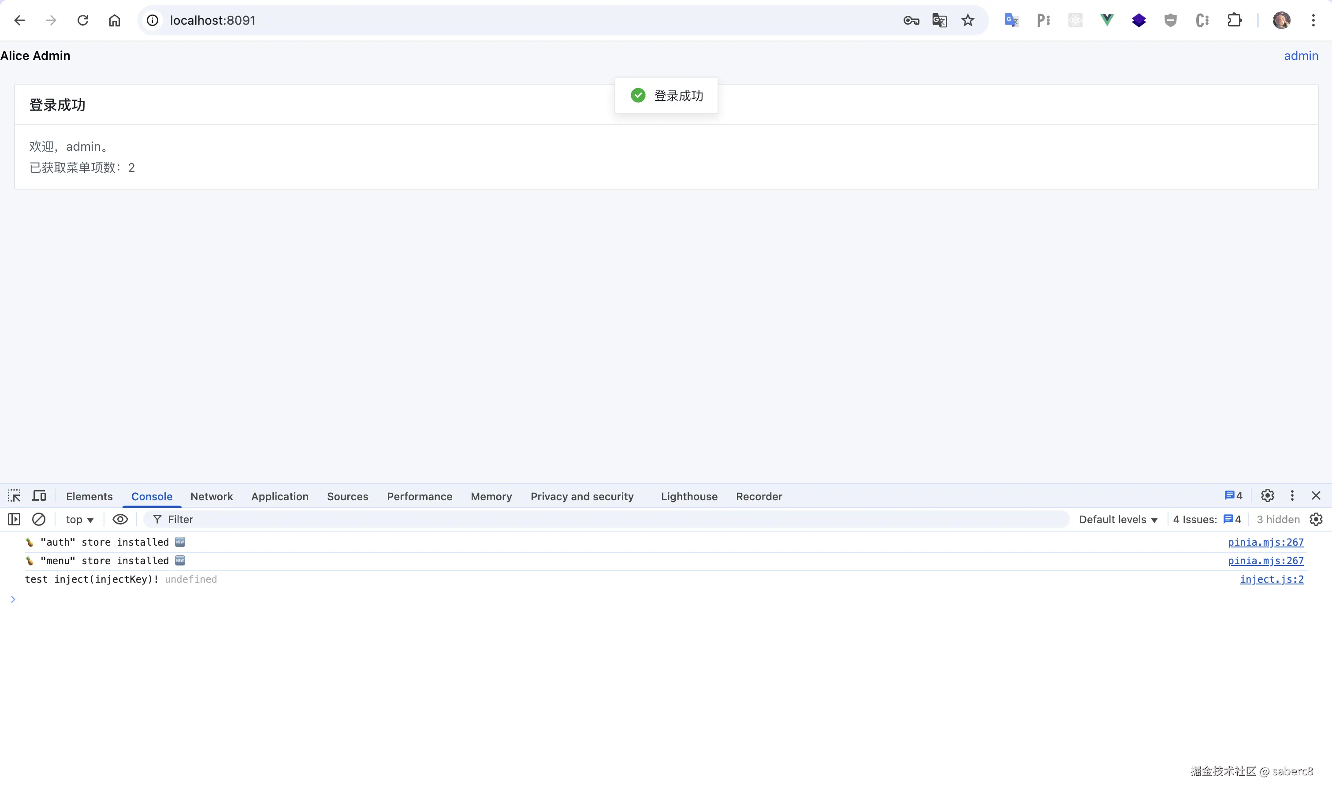Open the Default levels dropdown
The image size is (1332, 796).
coord(1118,519)
